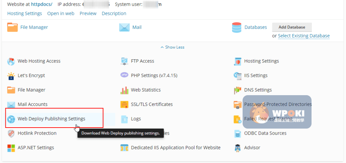
Task: Switch to Open in web
Action: (x=61, y=13)
